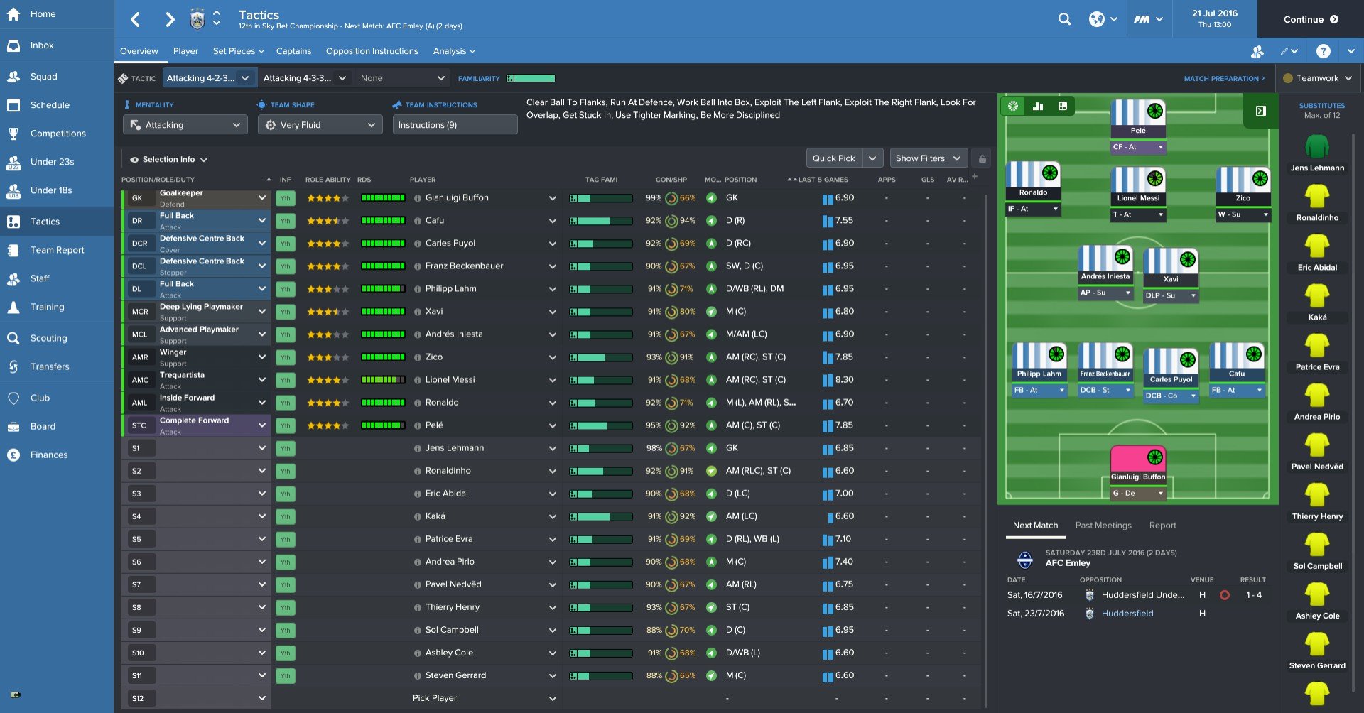Expand the Selection Info dropdown

pos(168,160)
